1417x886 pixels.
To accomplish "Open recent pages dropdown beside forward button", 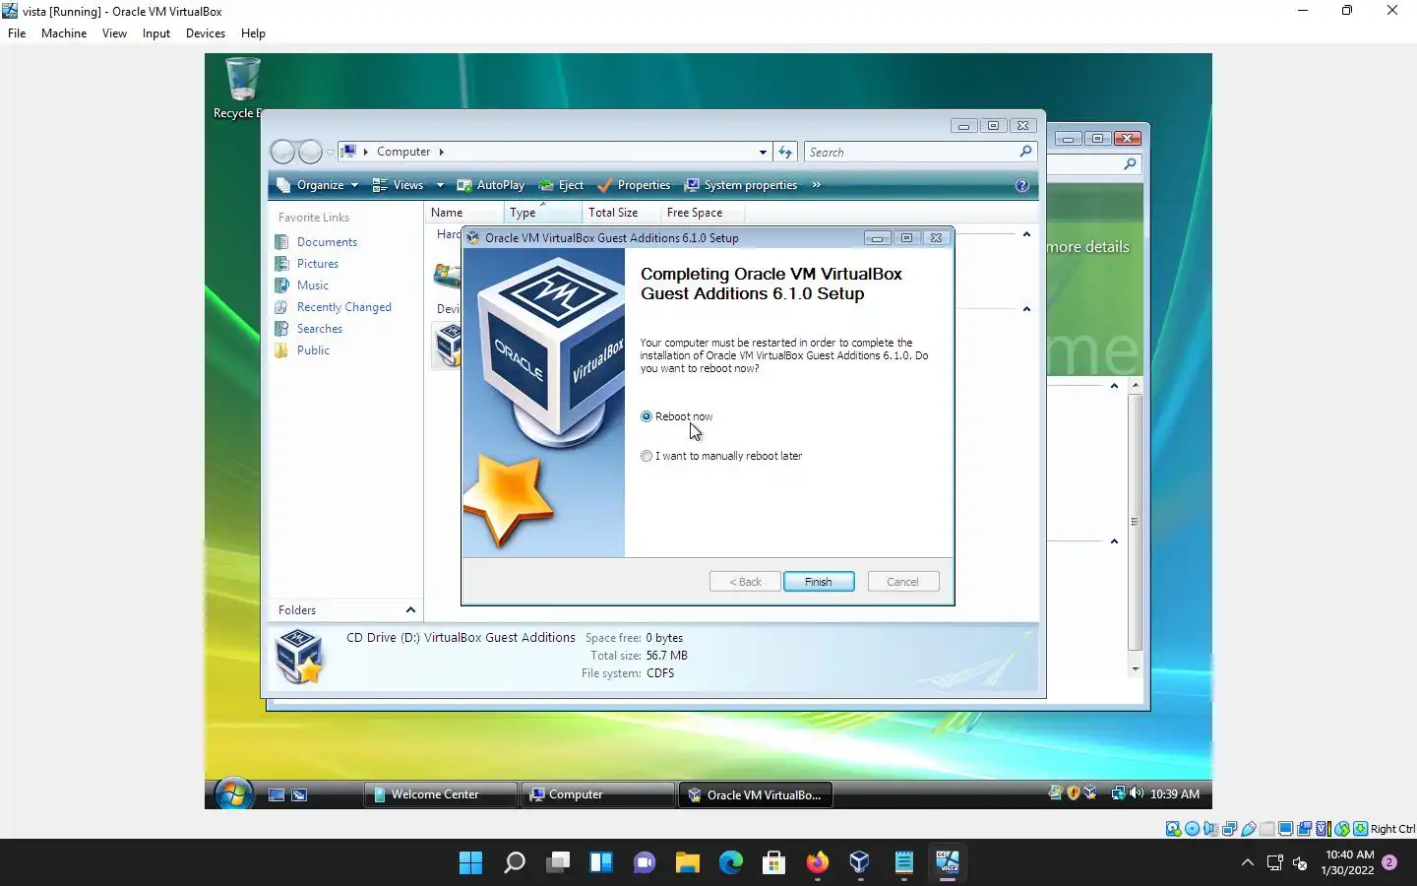I will [x=330, y=153].
